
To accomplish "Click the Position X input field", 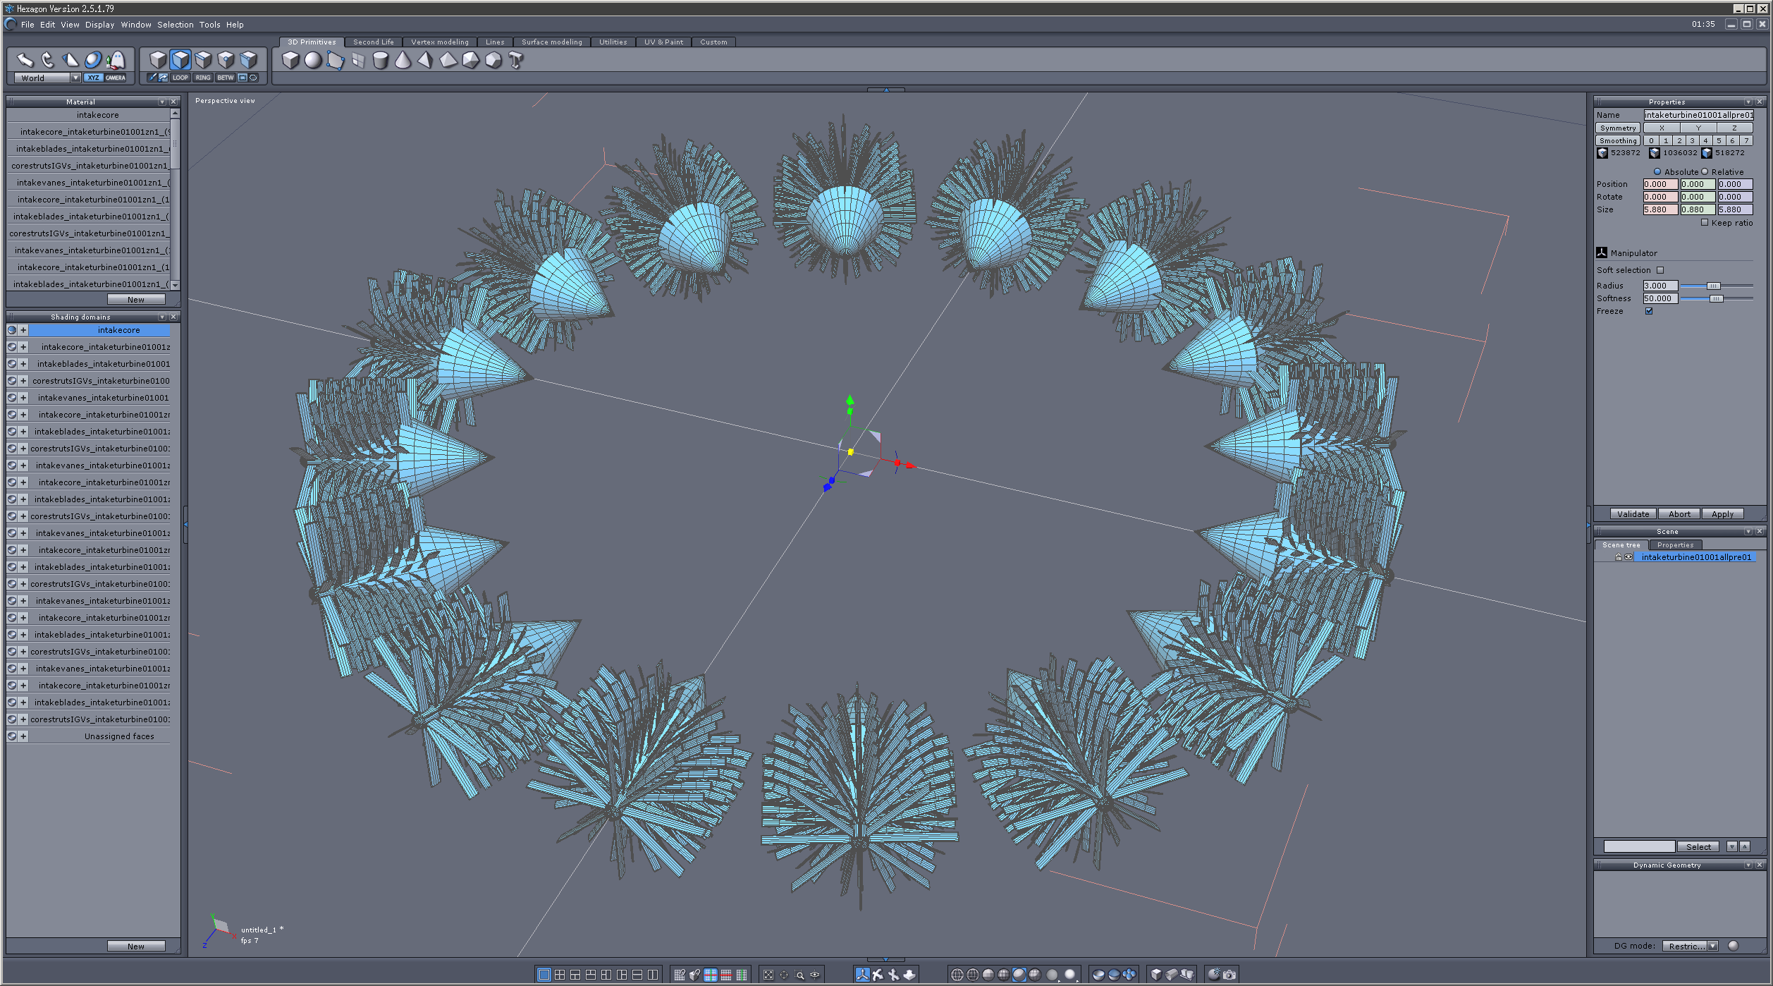I will [1659, 184].
